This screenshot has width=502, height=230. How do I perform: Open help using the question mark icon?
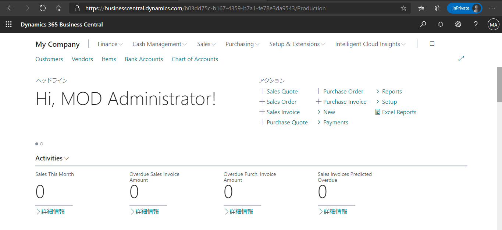click(476, 24)
